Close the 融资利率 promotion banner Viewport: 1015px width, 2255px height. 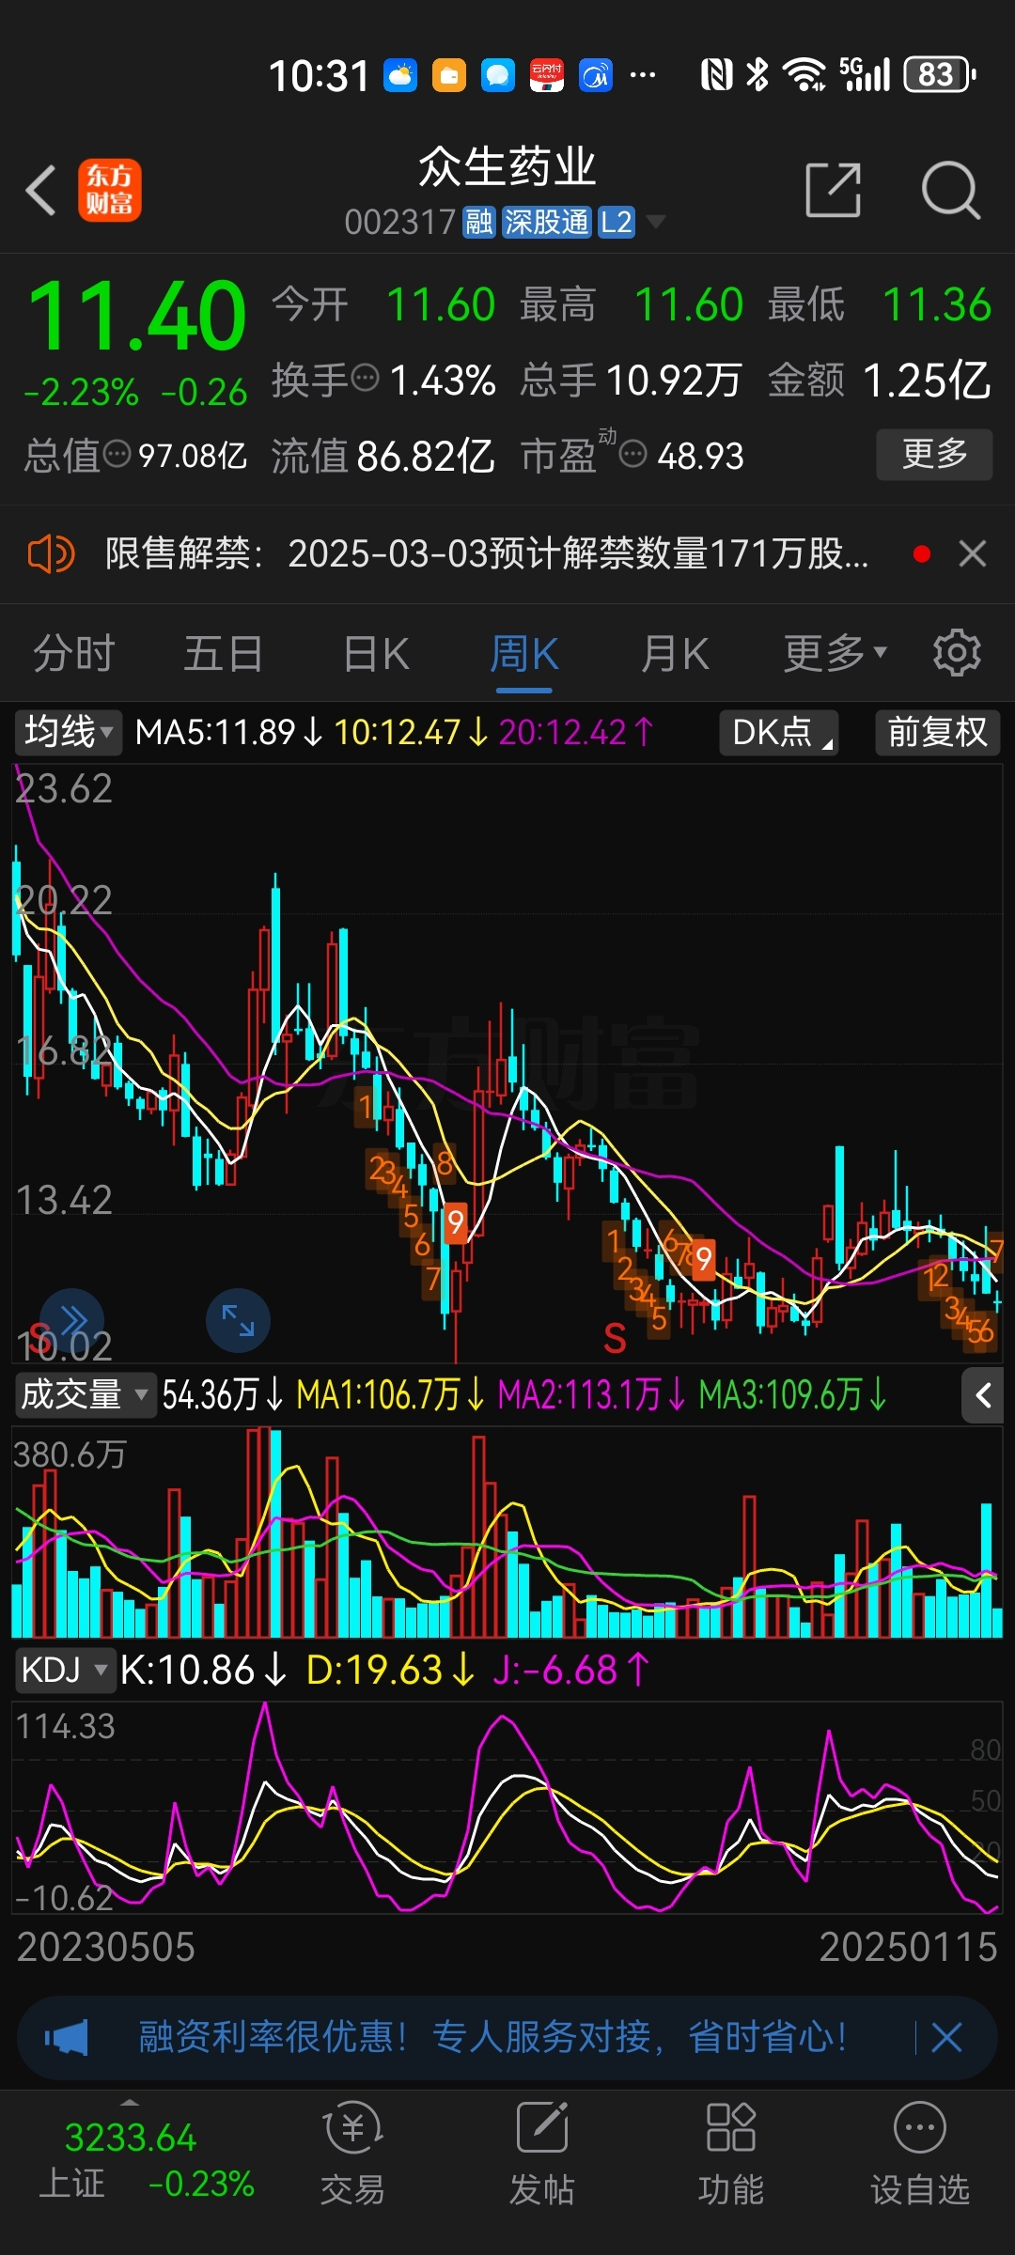click(x=946, y=2038)
